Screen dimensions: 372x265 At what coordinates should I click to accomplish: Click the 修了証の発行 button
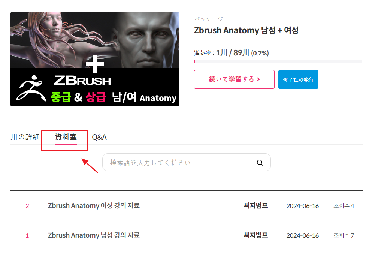coord(298,79)
